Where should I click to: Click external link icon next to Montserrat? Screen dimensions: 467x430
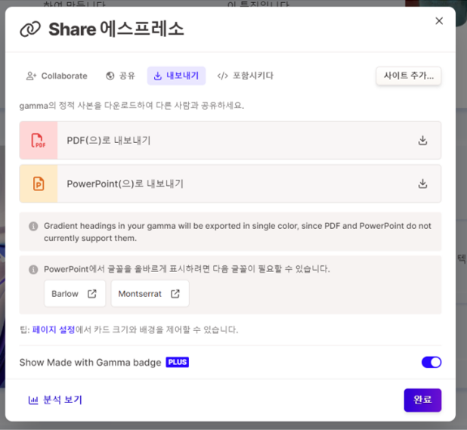(x=175, y=294)
